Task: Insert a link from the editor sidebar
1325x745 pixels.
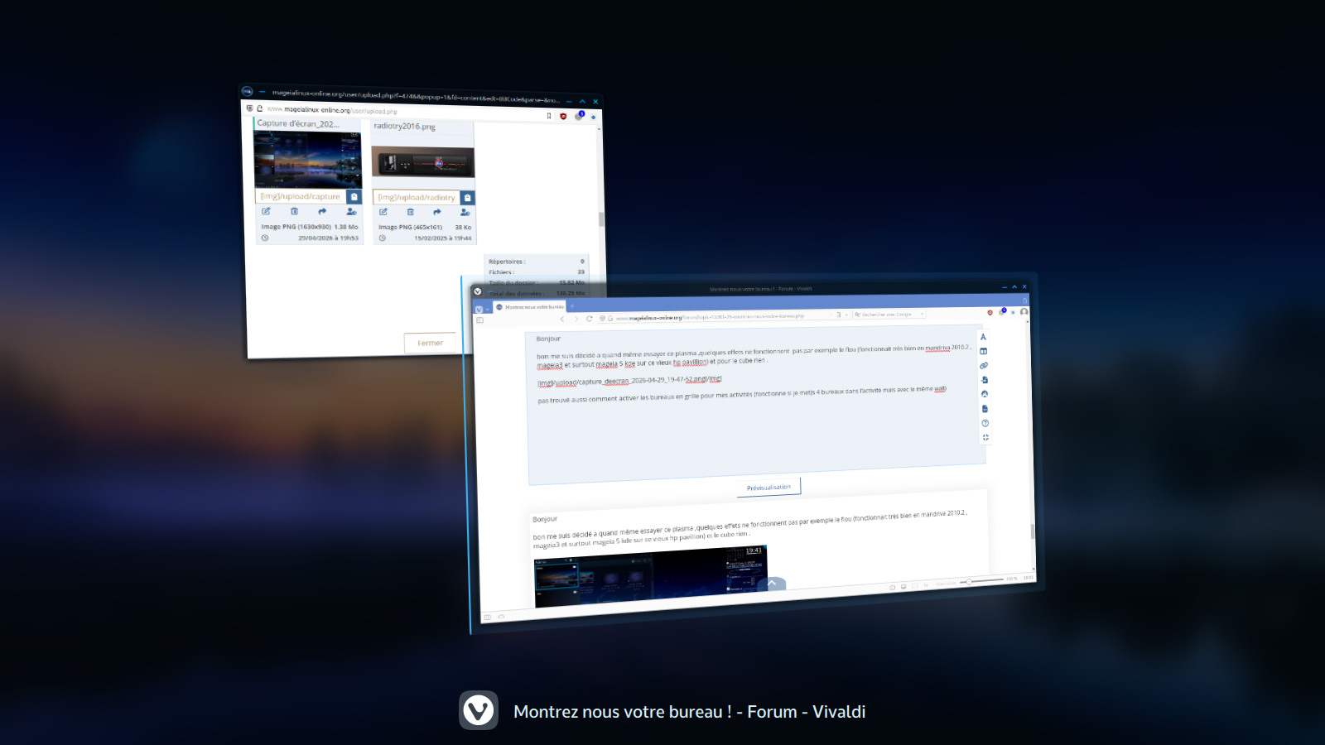Action: 984,365
